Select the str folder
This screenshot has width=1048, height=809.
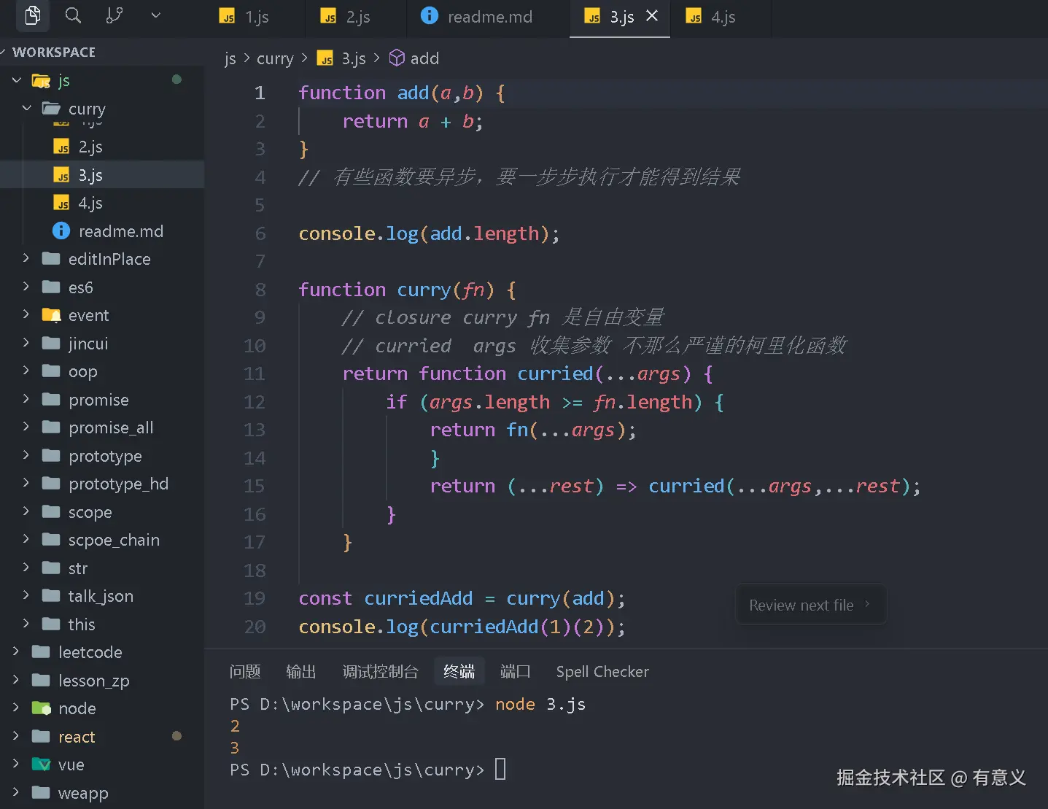tap(102, 568)
